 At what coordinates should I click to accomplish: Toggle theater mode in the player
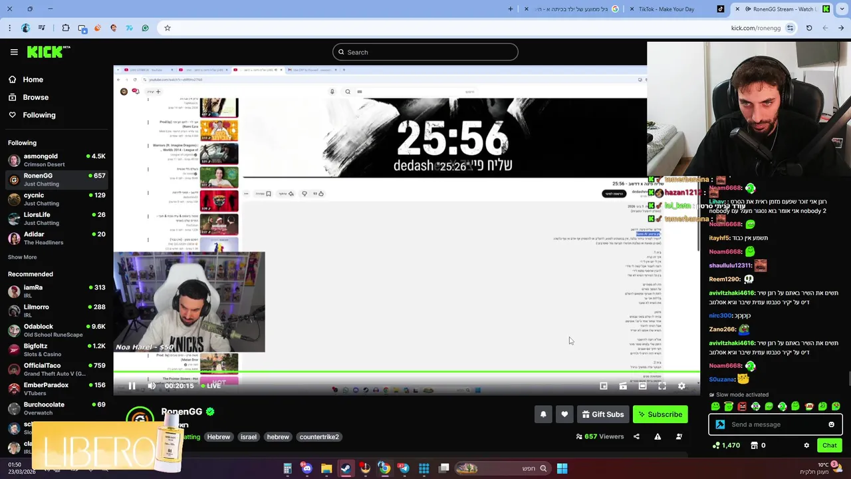(642, 386)
